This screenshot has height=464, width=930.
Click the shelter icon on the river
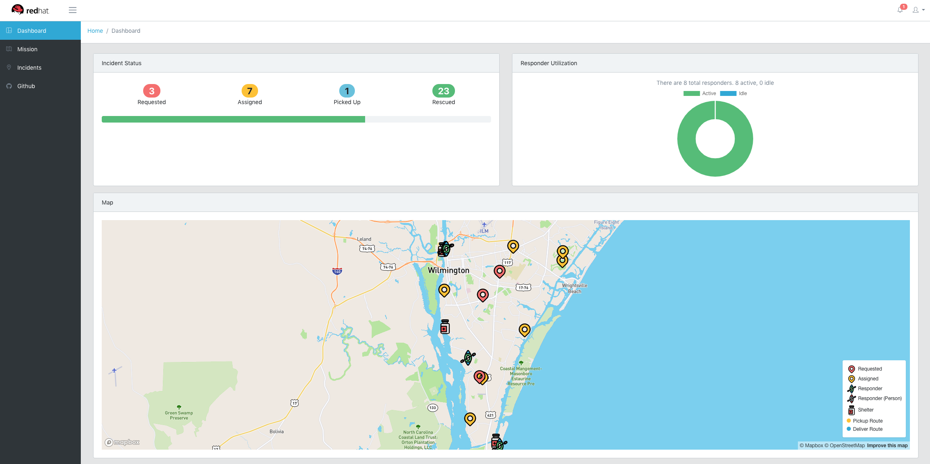445,327
